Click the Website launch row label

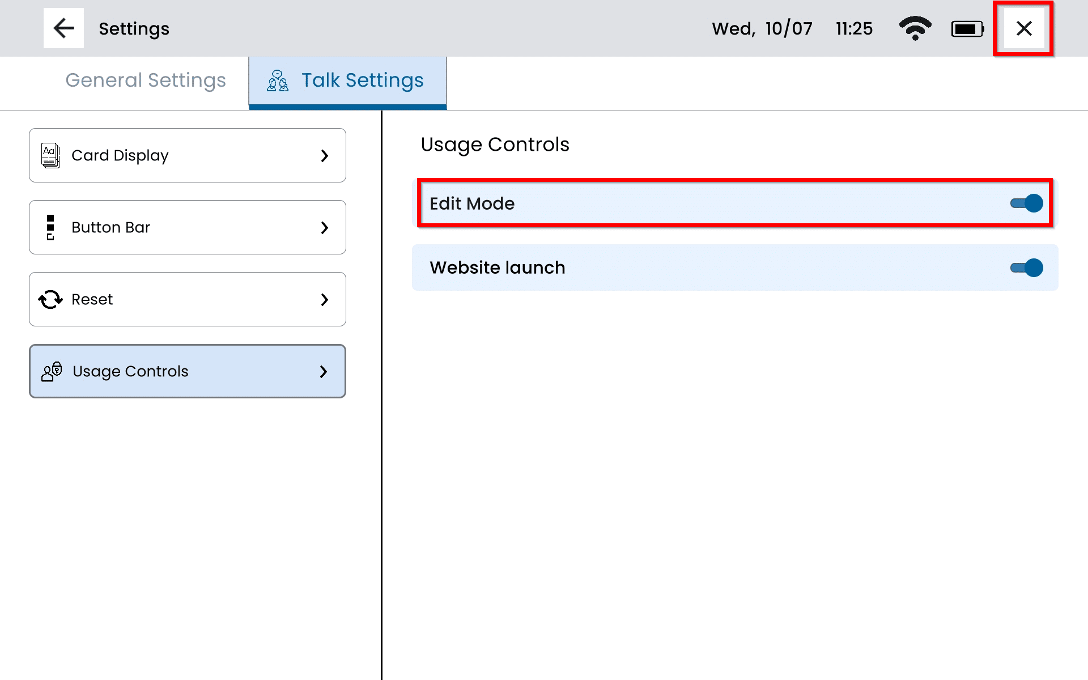pyautogui.click(x=498, y=267)
